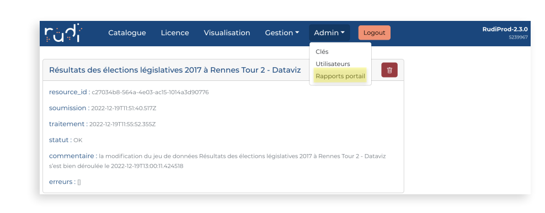This screenshot has width=545, height=213.
Task: Click the rudi logo
Action: pos(63,33)
